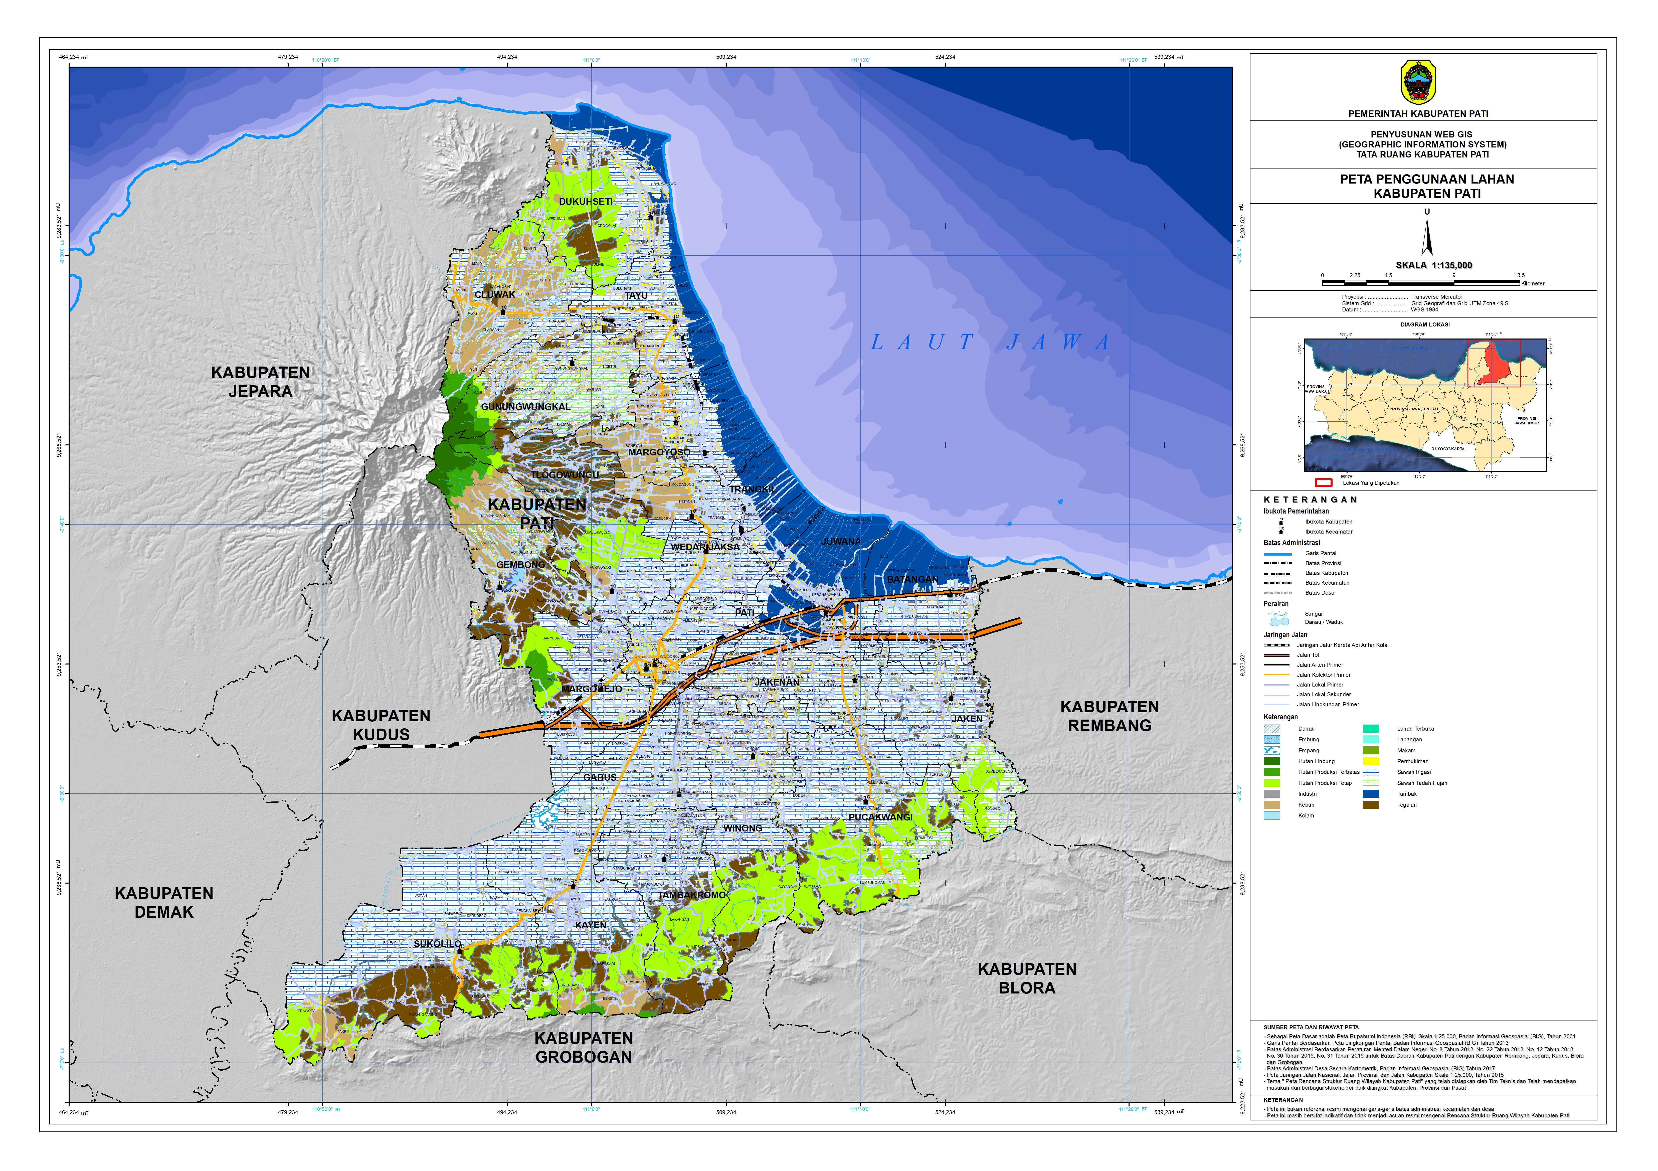Click the 'MARGOYOSO' district label
Screen dimensions: 1658x1171
[659, 452]
